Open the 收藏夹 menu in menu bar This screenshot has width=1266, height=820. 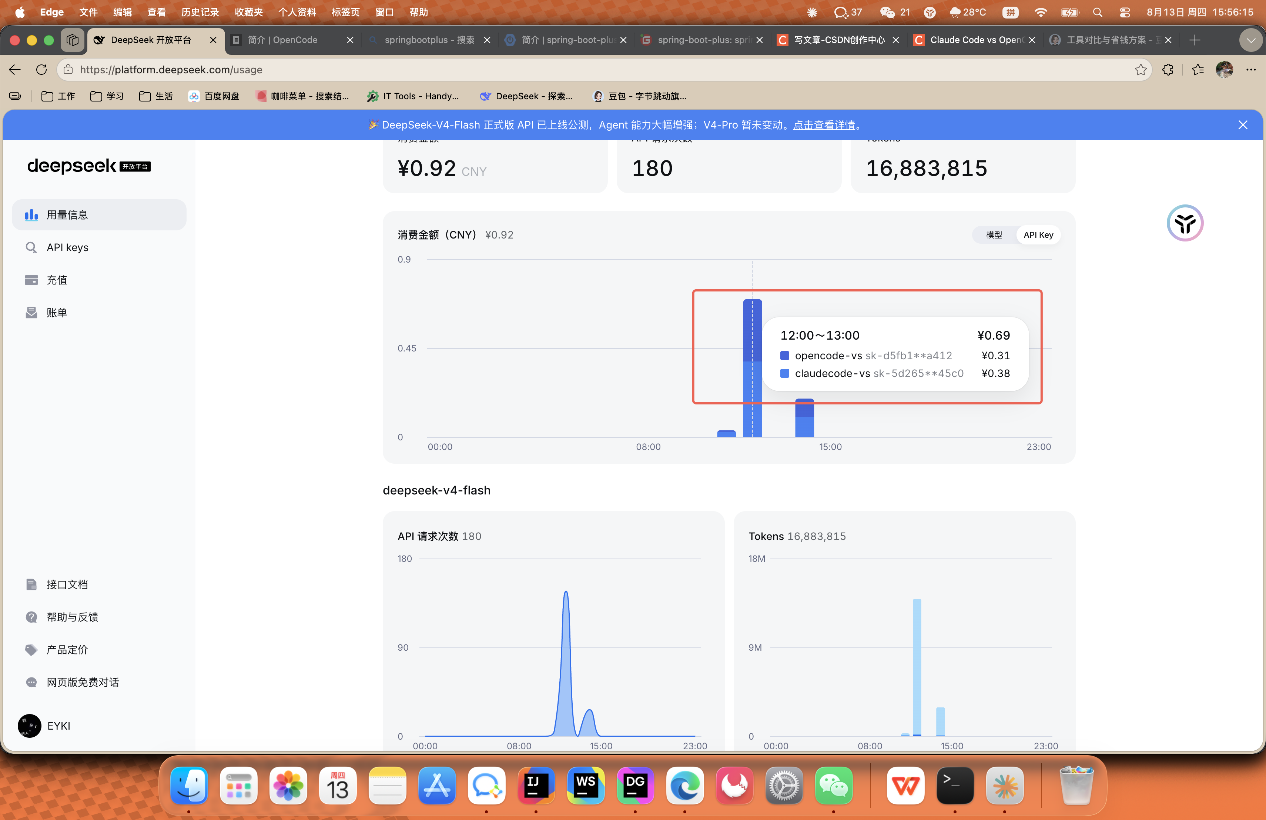tap(249, 12)
